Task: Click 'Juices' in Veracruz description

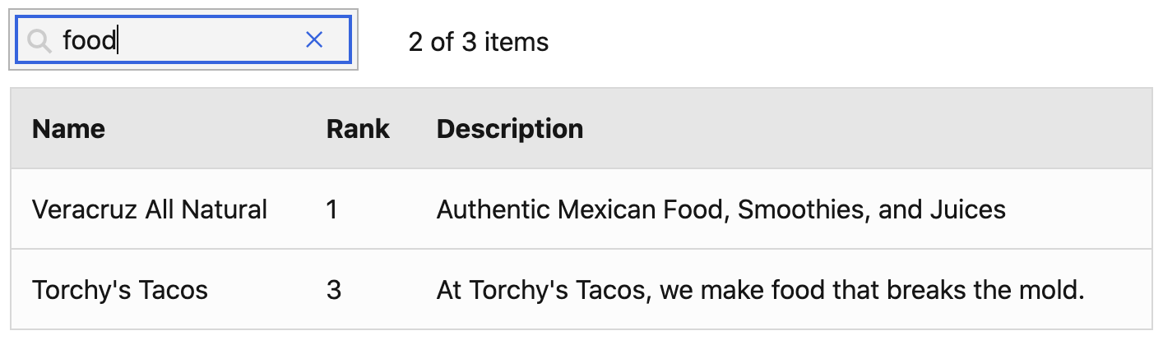Action: click(x=967, y=209)
